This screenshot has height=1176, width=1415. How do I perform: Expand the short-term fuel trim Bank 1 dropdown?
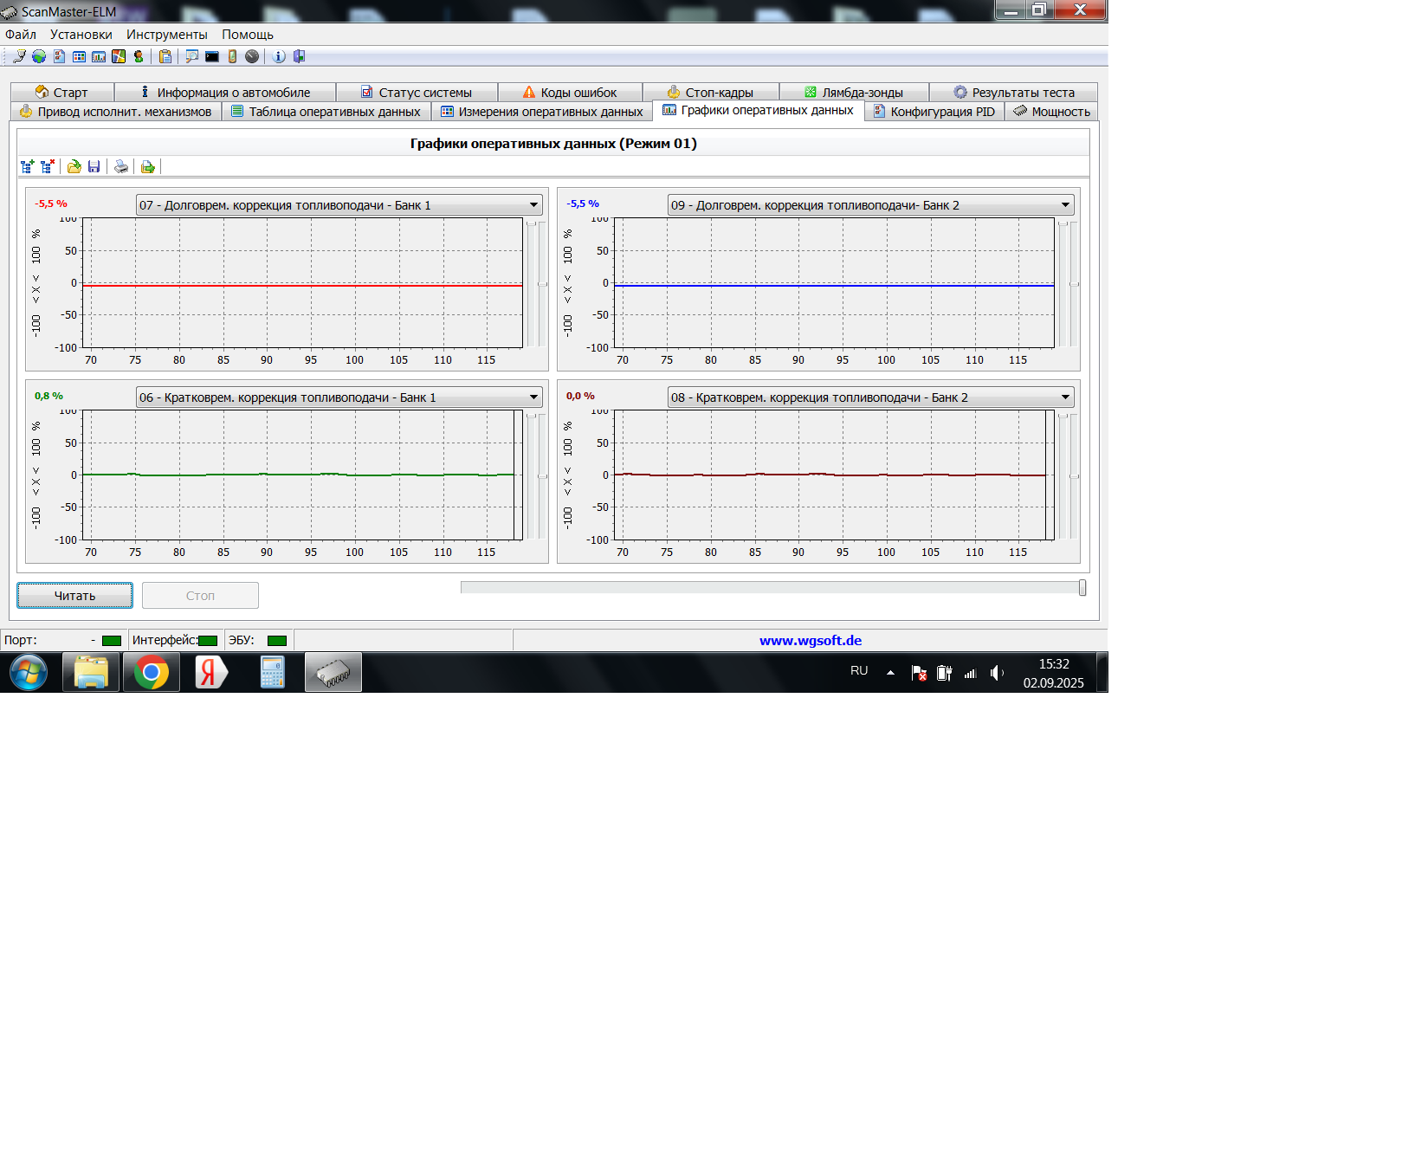[x=533, y=397]
